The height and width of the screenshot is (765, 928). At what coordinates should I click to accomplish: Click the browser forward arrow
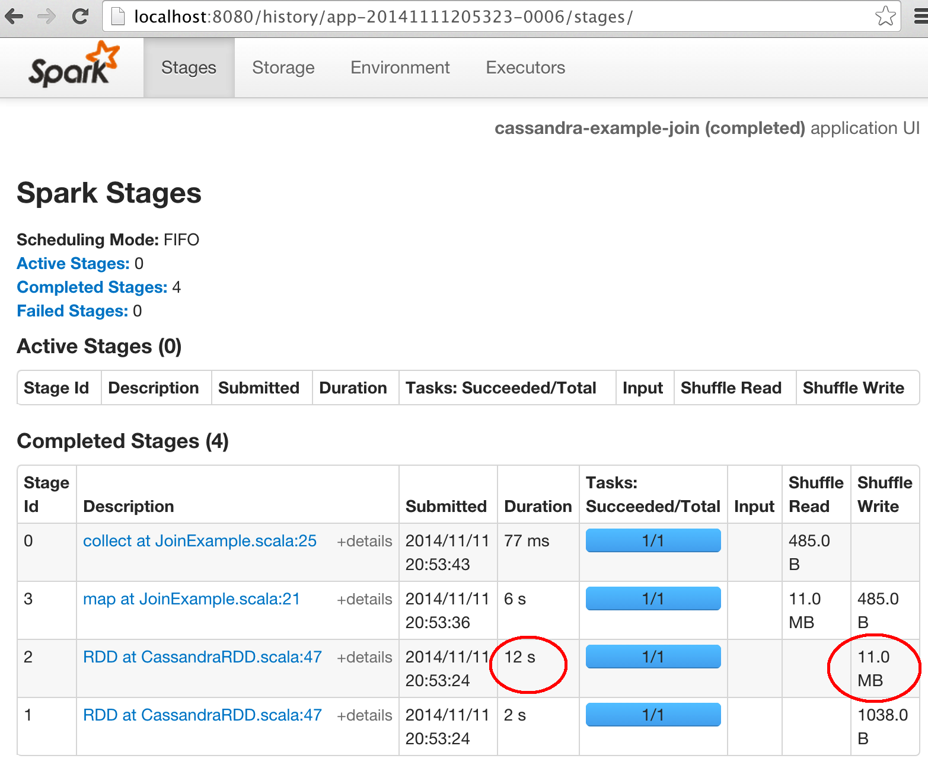click(x=46, y=16)
